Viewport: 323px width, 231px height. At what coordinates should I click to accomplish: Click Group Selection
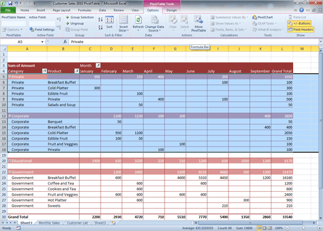80,17
